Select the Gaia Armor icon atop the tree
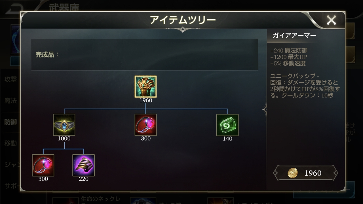 146,87
